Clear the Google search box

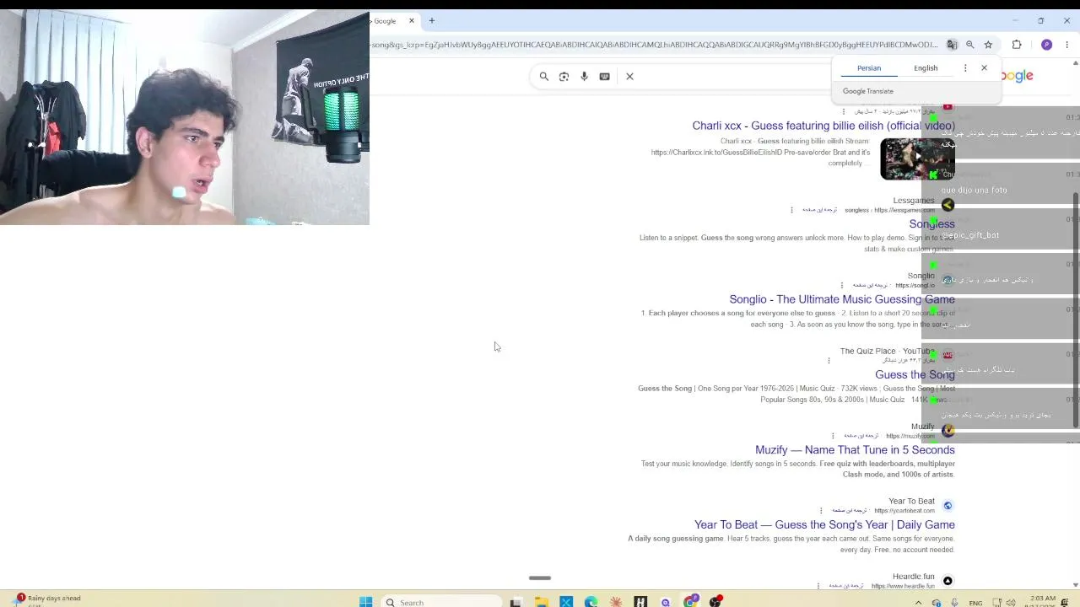point(629,77)
